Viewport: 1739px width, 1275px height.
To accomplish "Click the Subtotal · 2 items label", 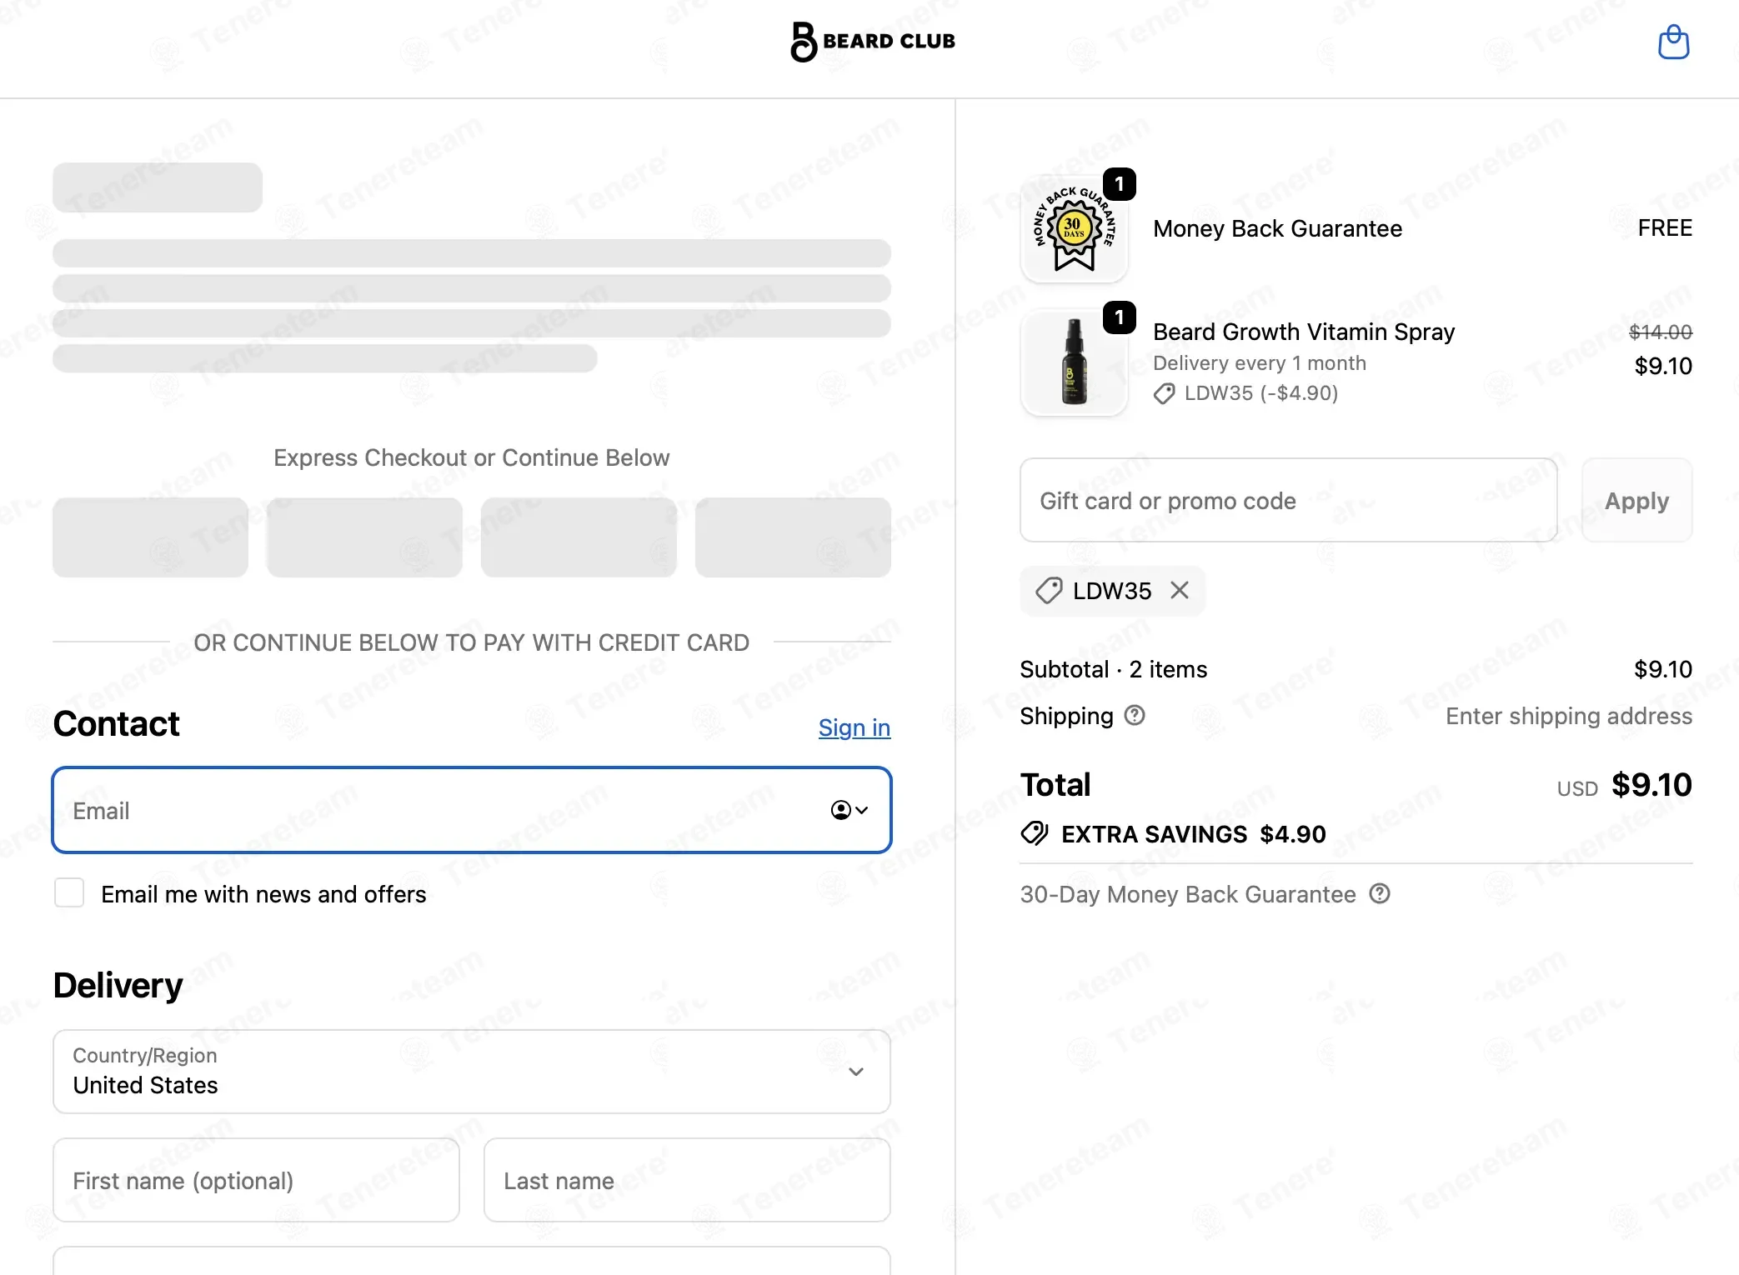I will pyautogui.click(x=1114, y=669).
